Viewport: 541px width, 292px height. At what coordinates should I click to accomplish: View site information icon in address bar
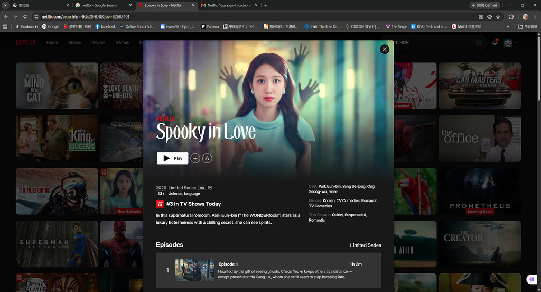36,16
